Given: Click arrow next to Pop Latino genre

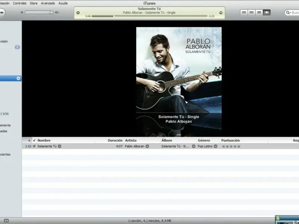Looking at the screenshot, I should (x=216, y=146).
